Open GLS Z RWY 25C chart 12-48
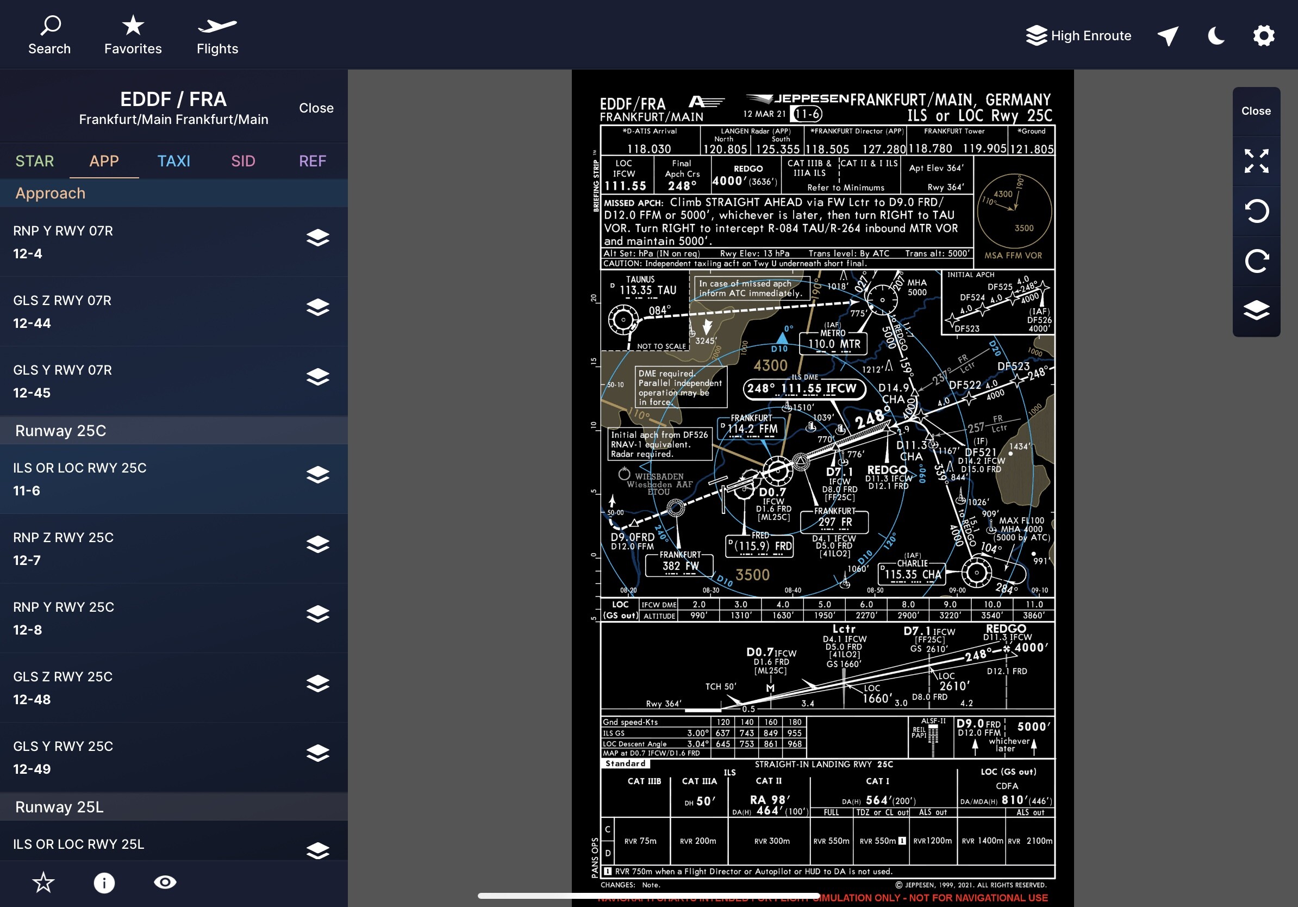The width and height of the screenshot is (1298, 907). click(173, 688)
